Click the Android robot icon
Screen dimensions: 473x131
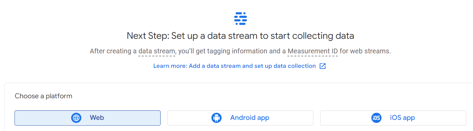click(217, 118)
